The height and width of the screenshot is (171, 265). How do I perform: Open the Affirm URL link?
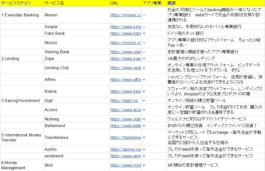[x=126, y=79]
